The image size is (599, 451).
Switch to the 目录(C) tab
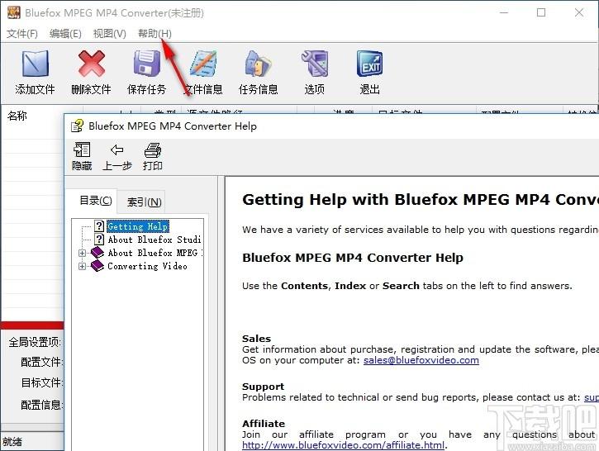tap(96, 201)
